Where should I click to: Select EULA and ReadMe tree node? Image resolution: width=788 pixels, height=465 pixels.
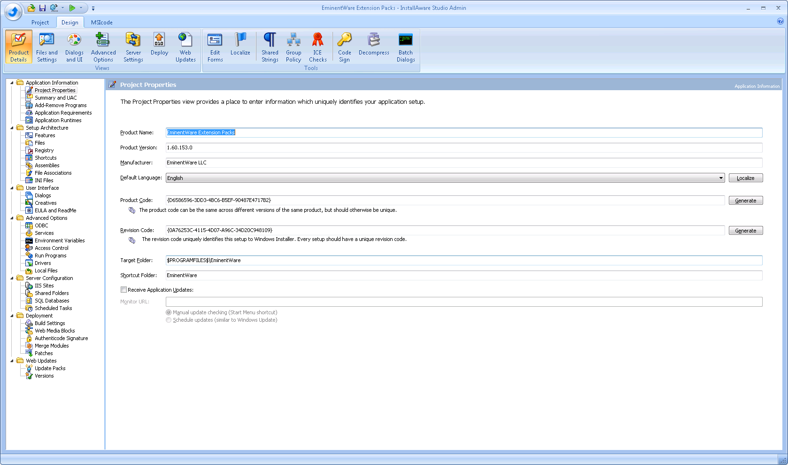(x=55, y=210)
